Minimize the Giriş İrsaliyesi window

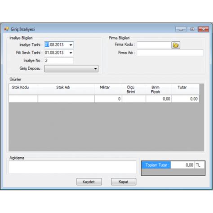point(181,29)
